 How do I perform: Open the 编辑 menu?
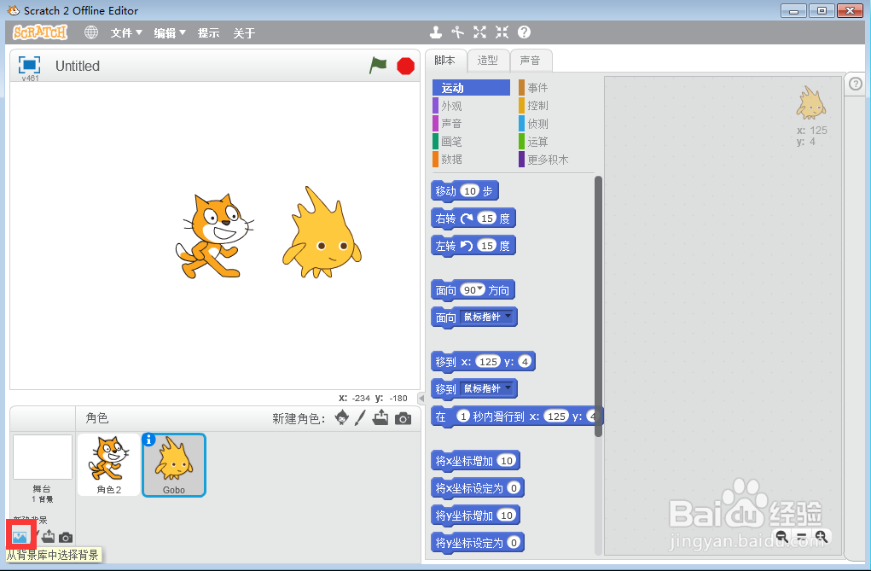170,32
